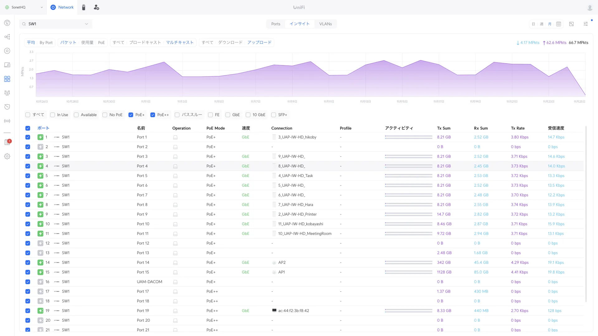Click the Port 19 connected client icon
The height and width of the screenshot is (336, 598).
tap(274, 310)
